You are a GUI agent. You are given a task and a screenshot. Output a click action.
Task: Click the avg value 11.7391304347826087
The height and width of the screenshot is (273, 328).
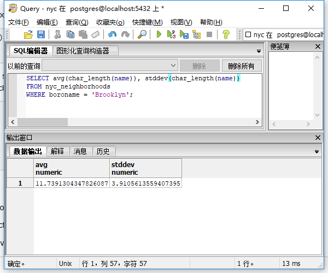click(x=72, y=183)
